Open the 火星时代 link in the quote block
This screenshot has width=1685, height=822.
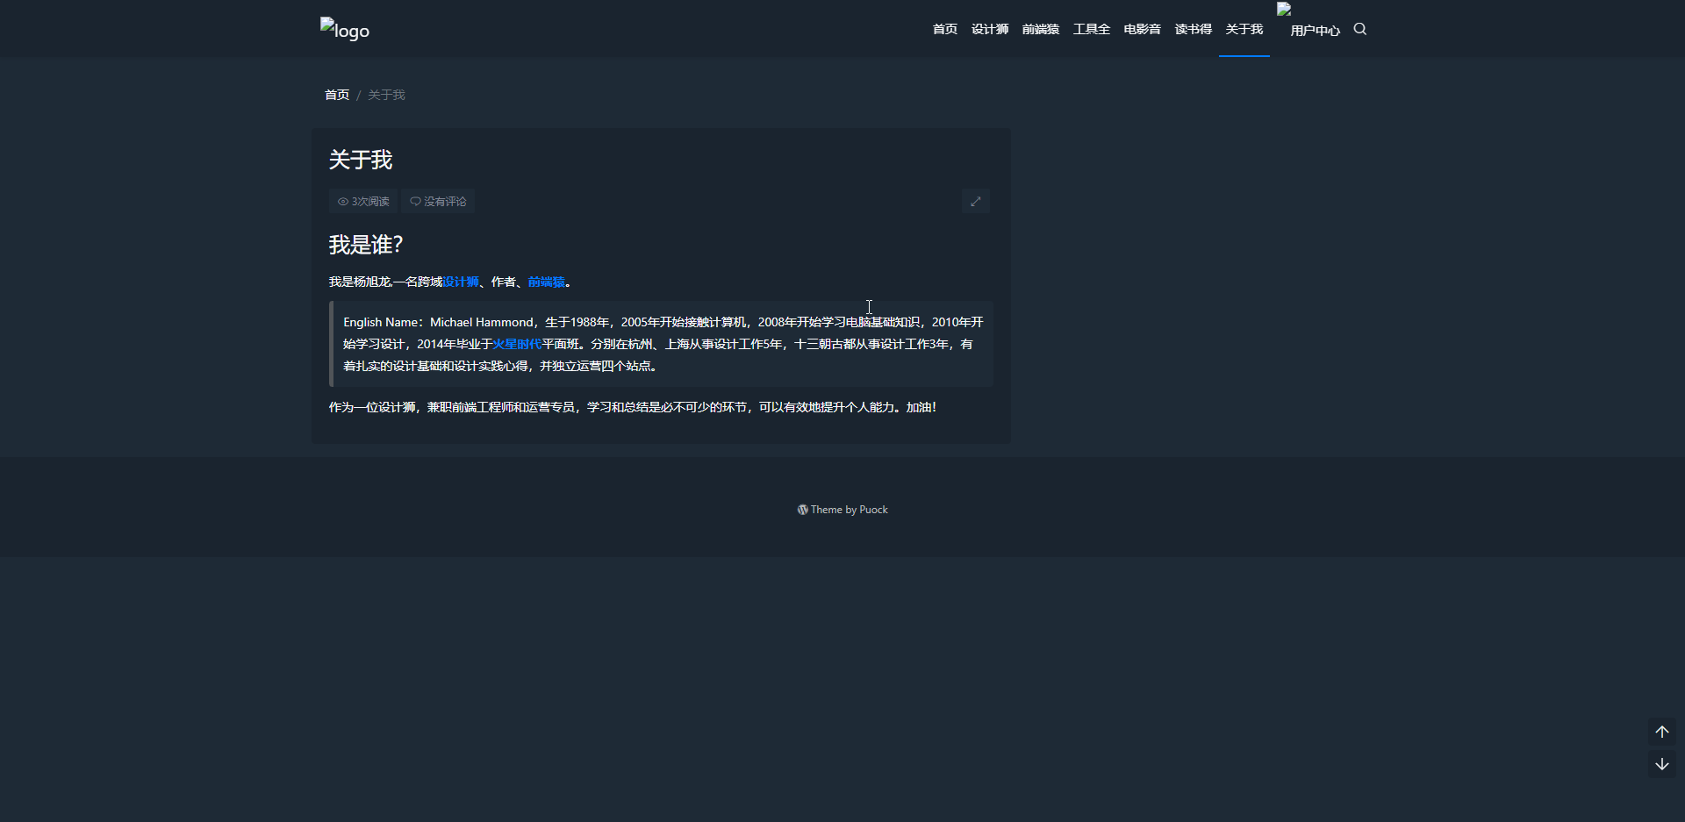tap(517, 344)
